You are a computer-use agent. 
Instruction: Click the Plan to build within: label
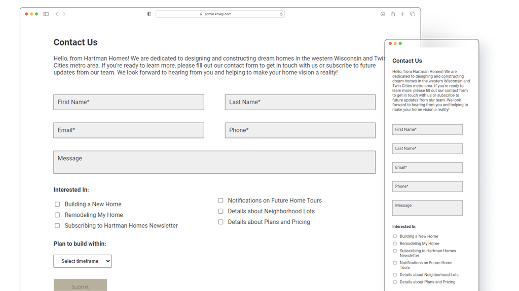[x=80, y=244]
